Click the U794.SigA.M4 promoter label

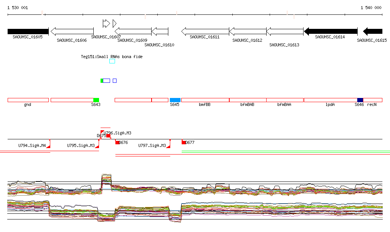pyautogui.click(x=32, y=145)
